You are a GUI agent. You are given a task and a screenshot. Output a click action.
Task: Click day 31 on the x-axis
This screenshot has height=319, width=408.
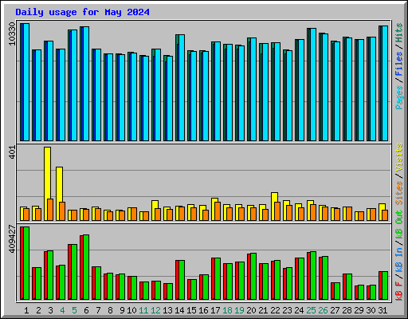pyautogui.click(x=382, y=310)
